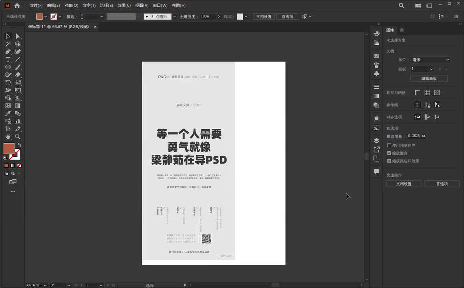
Task: Choose the Scale tool
Action: pos(18,82)
